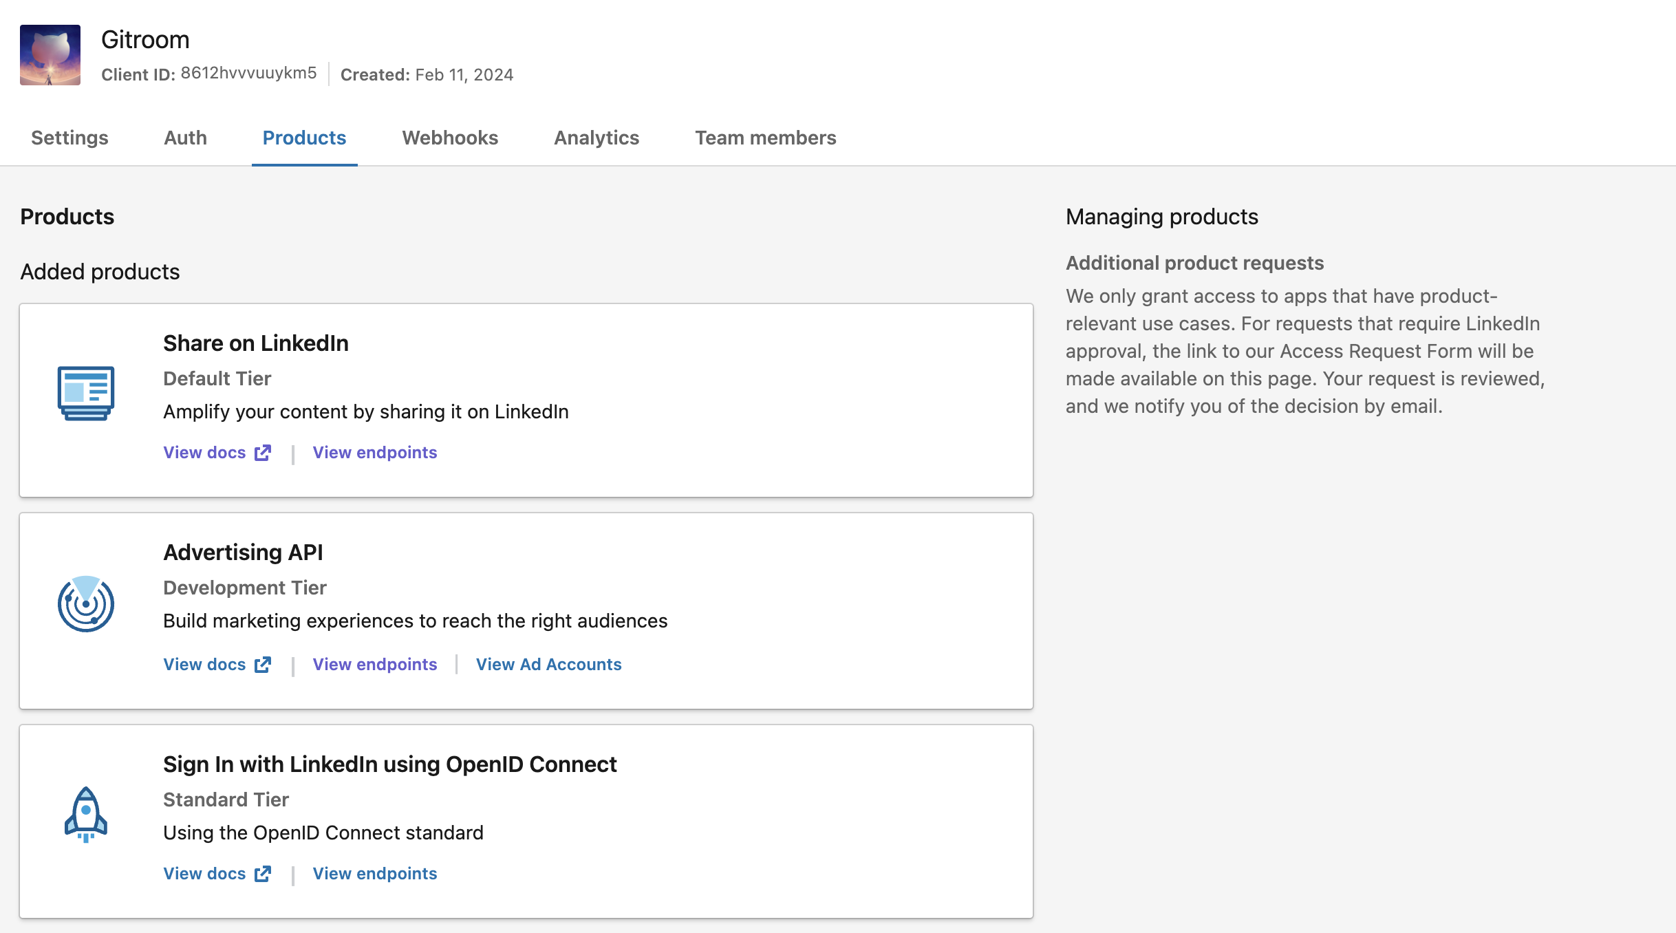Go to the Analytics tab
This screenshot has width=1676, height=933.
[597, 138]
